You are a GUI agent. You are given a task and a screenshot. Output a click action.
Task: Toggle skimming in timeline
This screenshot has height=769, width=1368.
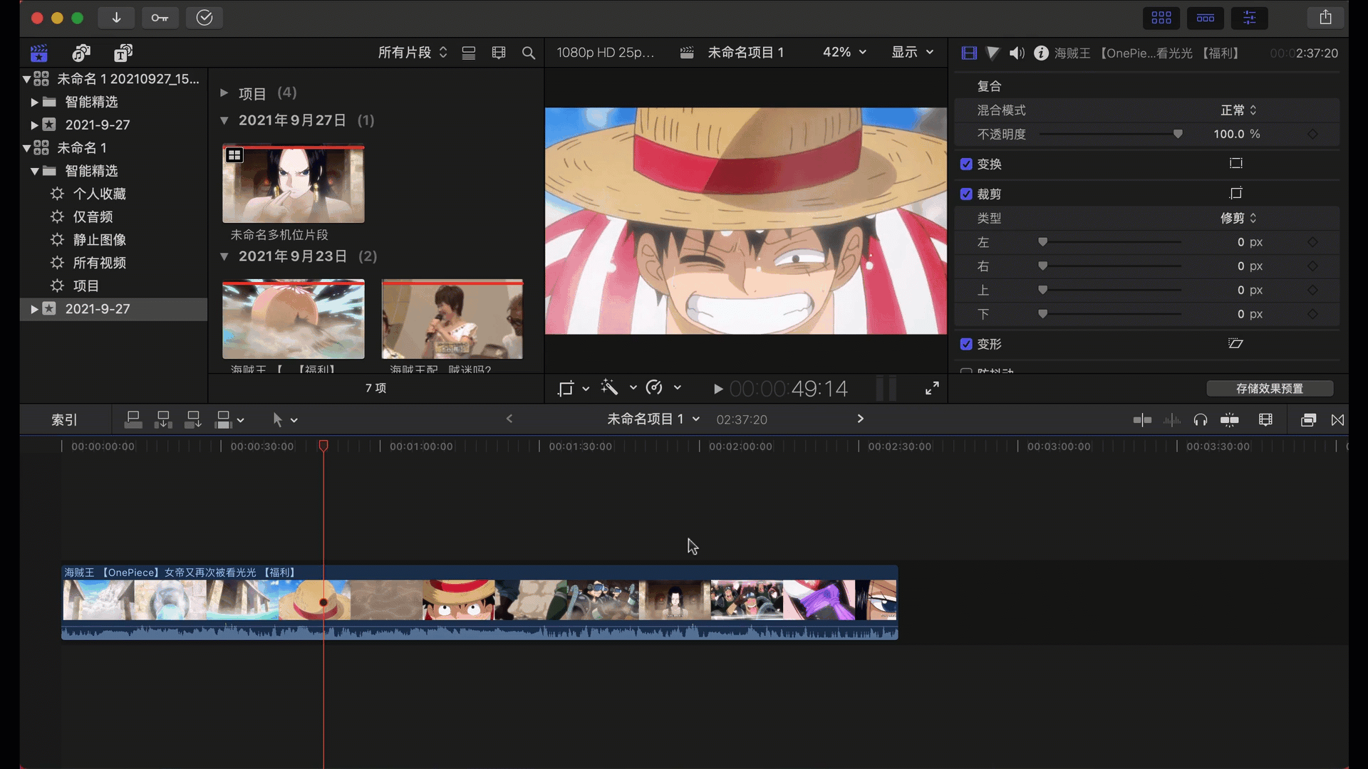[x=1142, y=420]
